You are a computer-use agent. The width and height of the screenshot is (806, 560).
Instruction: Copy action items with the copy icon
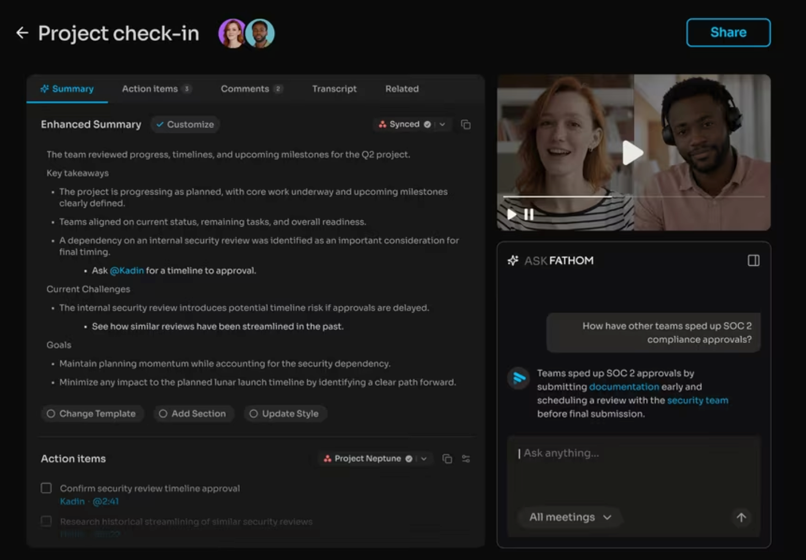pyautogui.click(x=447, y=459)
